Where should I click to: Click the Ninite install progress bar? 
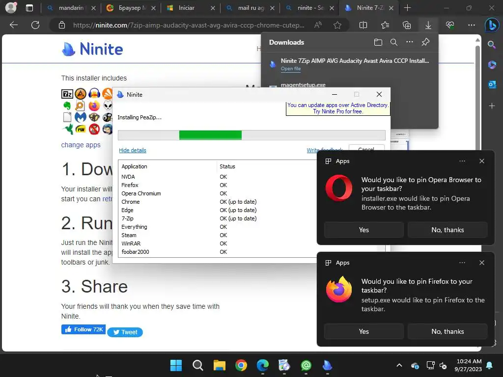click(x=251, y=135)
